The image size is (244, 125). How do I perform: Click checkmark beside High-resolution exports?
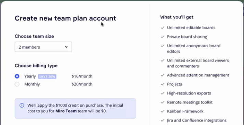(x=162, y=93)
